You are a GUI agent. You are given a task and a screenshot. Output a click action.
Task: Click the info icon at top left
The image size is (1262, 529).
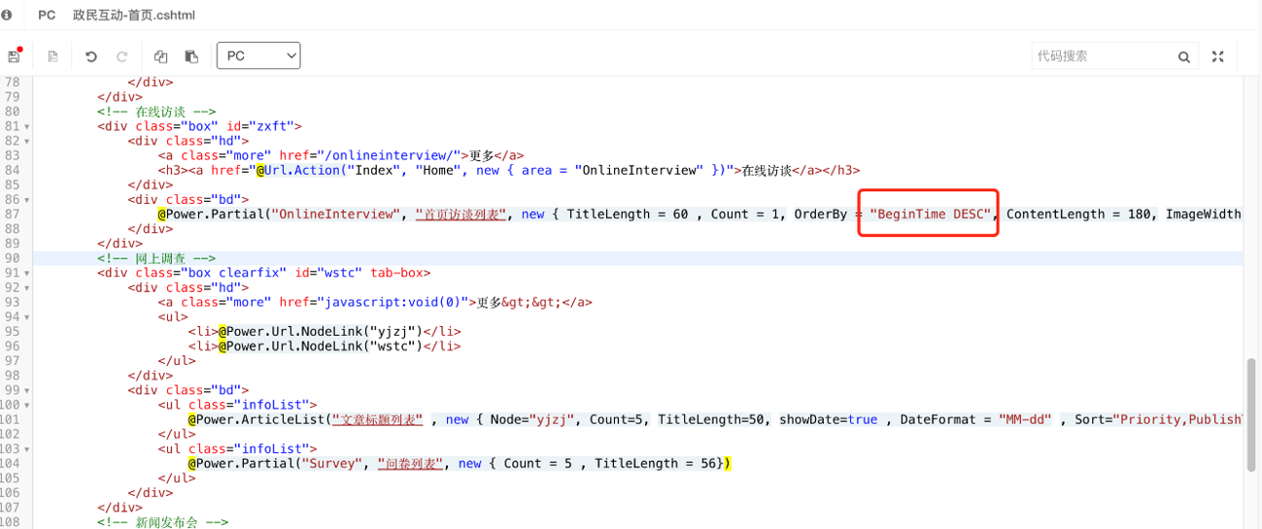coord(7,15)
